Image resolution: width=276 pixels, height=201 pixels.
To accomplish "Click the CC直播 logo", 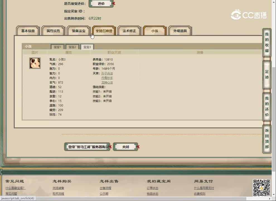I will (249, 15).
